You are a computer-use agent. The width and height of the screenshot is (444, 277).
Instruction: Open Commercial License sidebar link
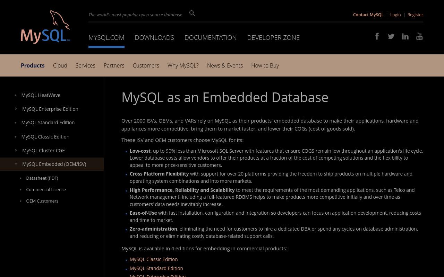tap(46, 189)
